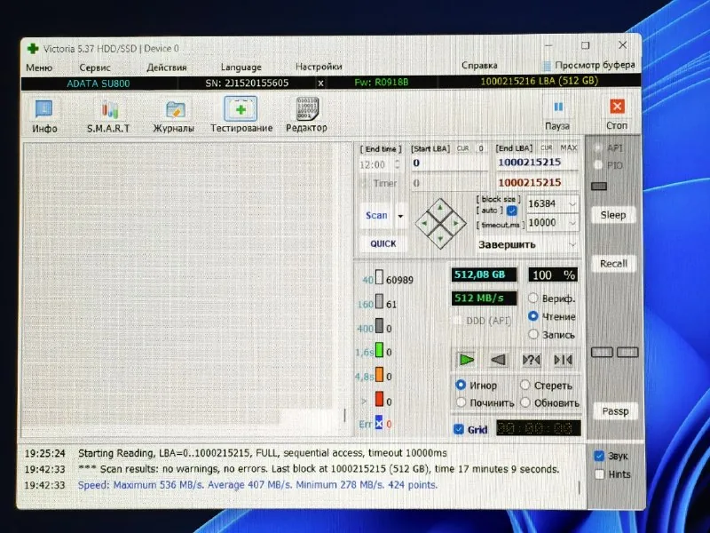Start a scan with the Scan button
Screen dimensions: 710x533
point(376,216)
